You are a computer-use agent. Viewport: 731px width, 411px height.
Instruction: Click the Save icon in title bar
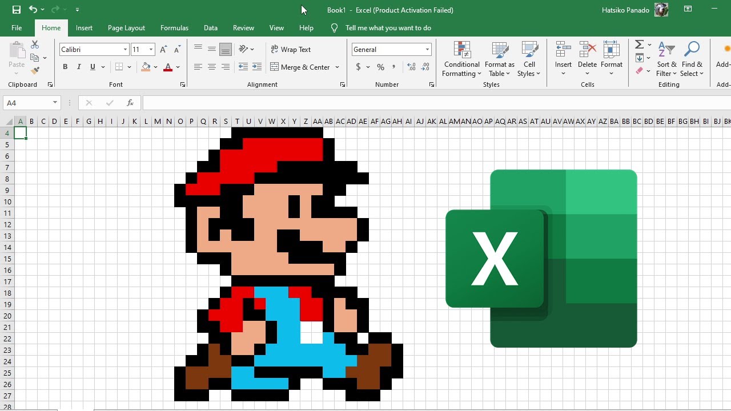click(17, 10)
